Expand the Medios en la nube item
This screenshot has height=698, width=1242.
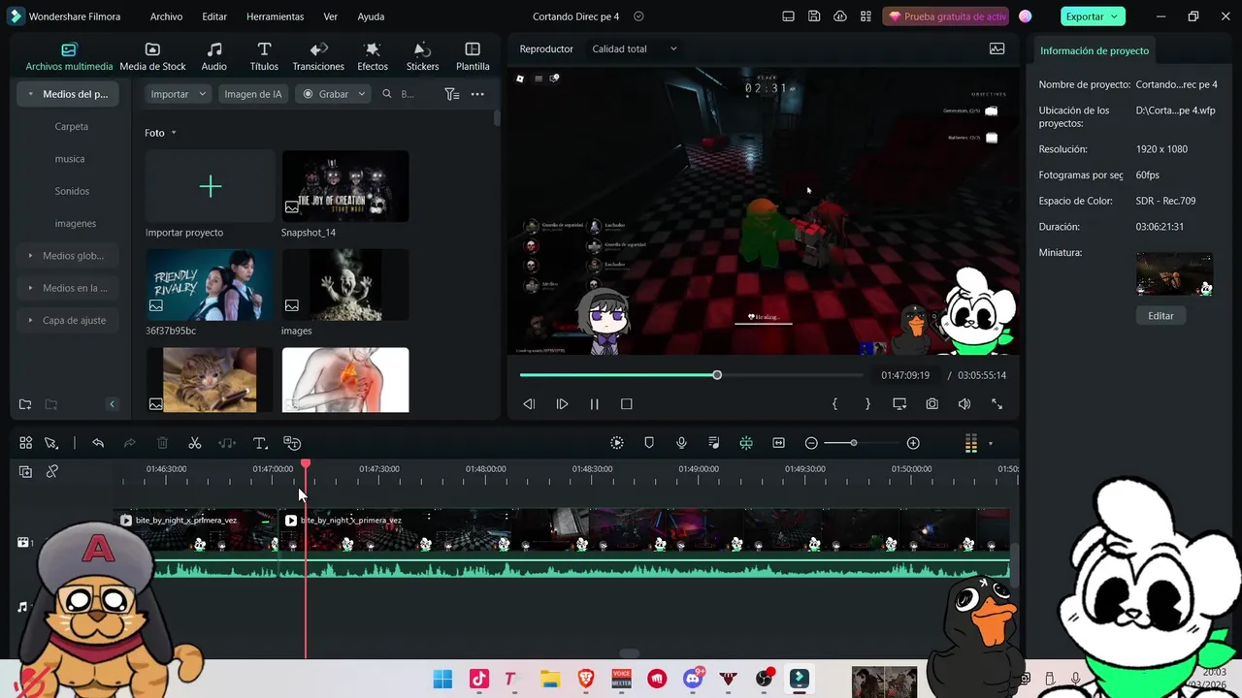click(31, 288)
